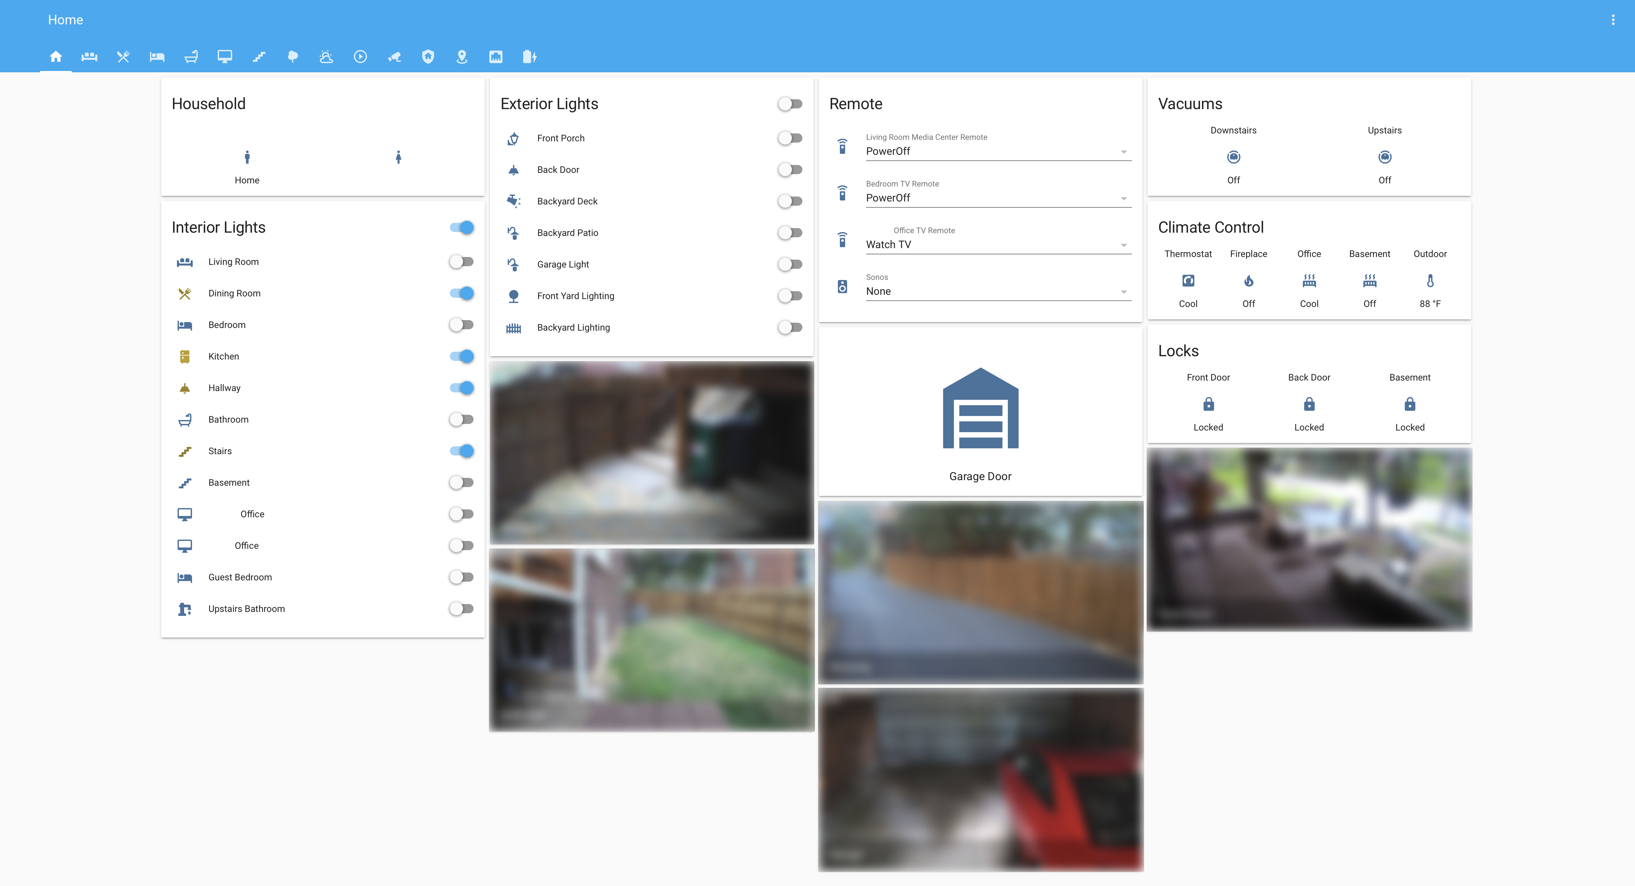Open the Fireplace flame icon

[x=1248, y=280]
